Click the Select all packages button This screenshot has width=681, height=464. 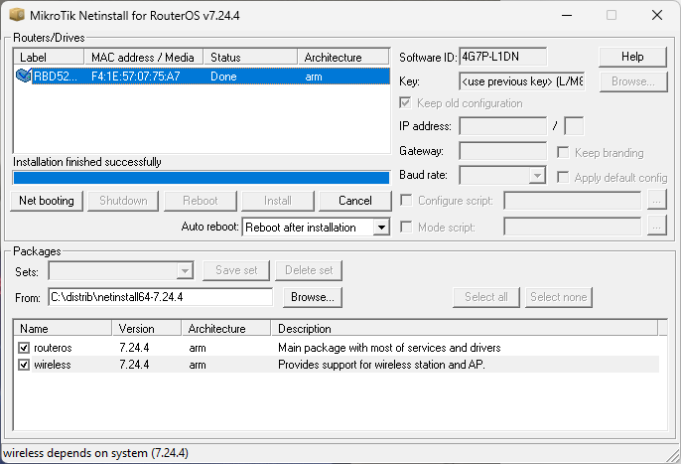486,297
